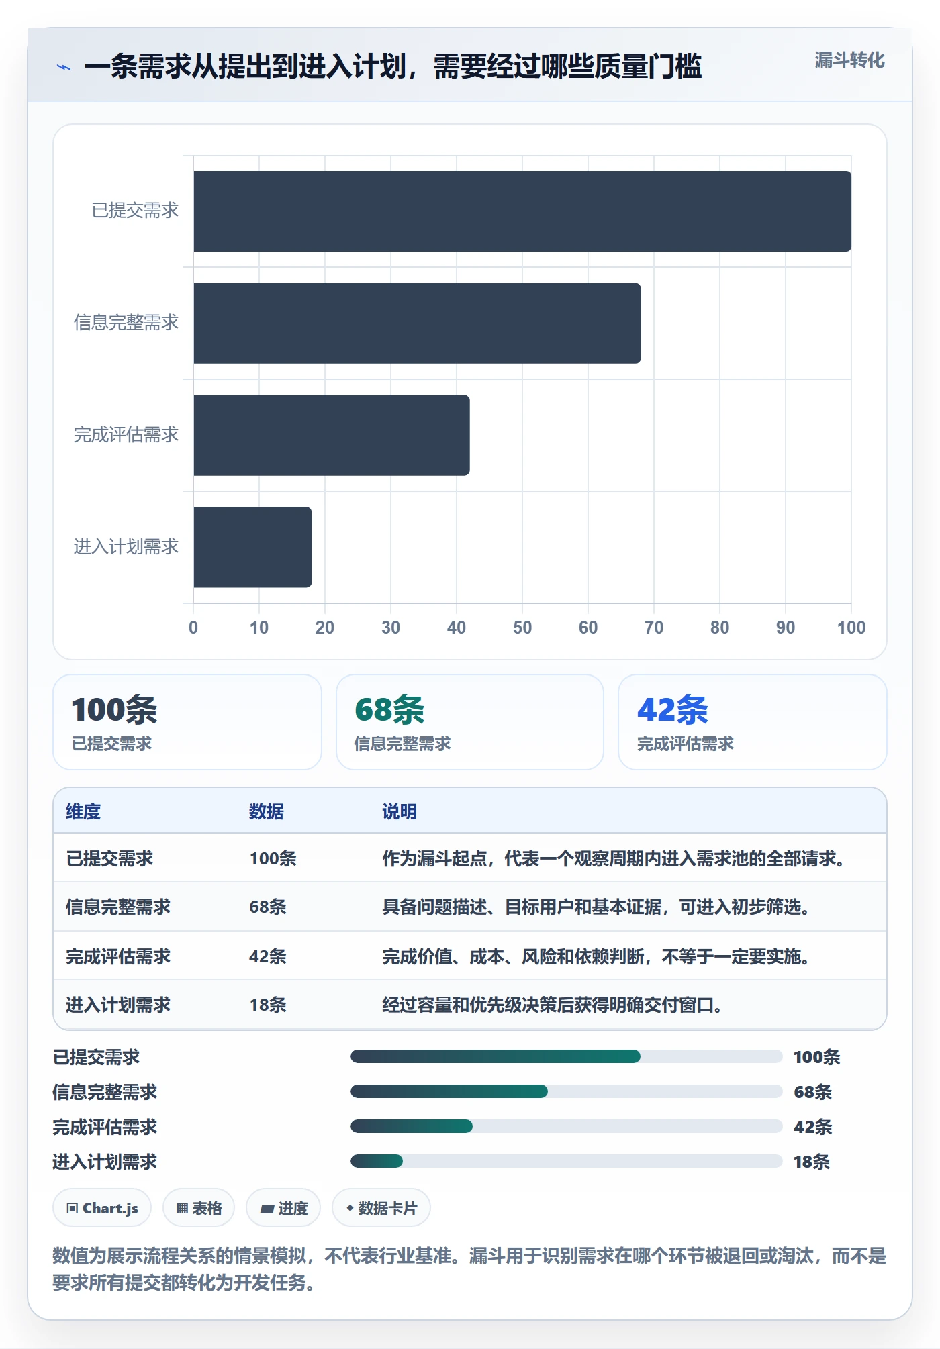Click the 完成评估需求 bar in the chart
Screen dimensions: 940x1349
point(332,435)
